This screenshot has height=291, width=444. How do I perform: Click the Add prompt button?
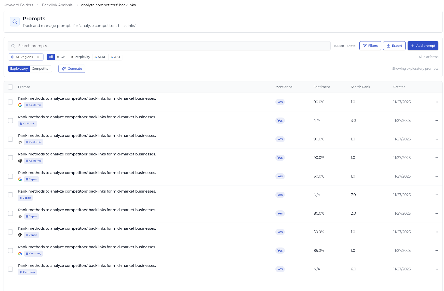tap(423, 46)
